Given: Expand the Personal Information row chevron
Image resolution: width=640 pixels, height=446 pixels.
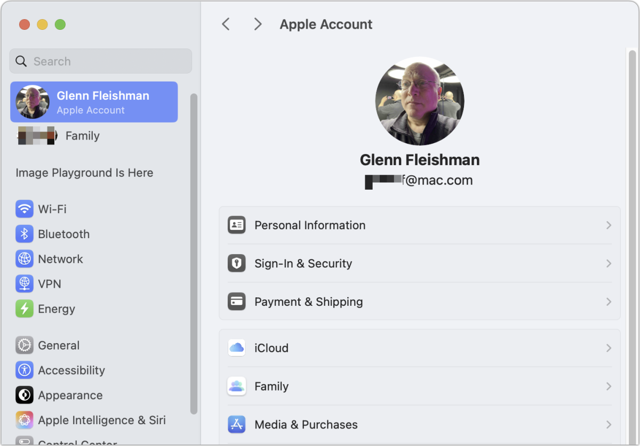Looking at the screenshot, I should 609,225.
